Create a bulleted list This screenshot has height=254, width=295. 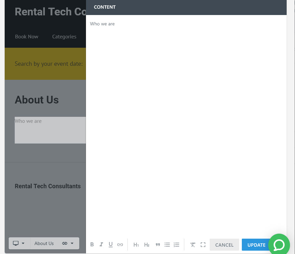click(167, 245)
